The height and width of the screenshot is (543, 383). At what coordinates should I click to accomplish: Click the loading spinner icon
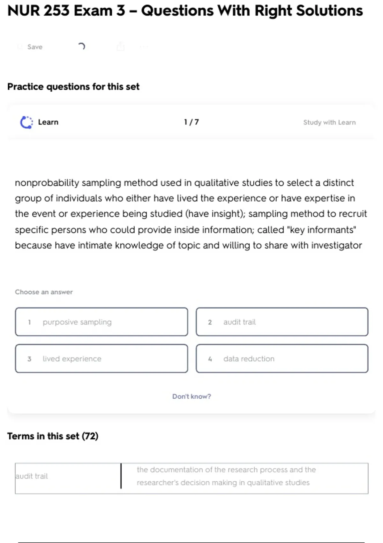81,47
